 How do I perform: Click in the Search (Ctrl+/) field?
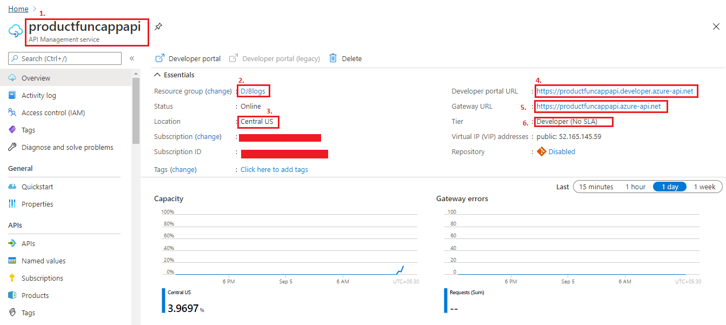(x=65, y=58)
